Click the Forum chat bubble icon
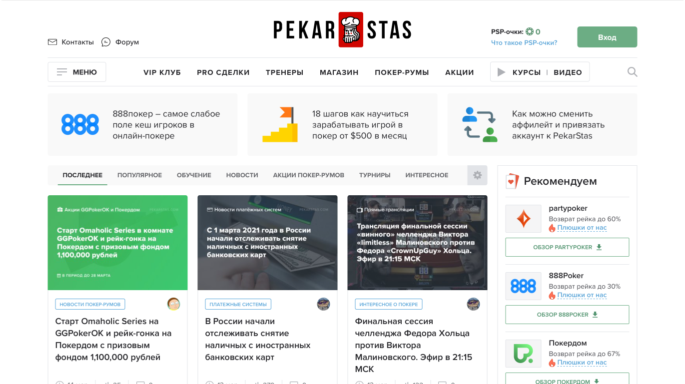 [106, 42]
